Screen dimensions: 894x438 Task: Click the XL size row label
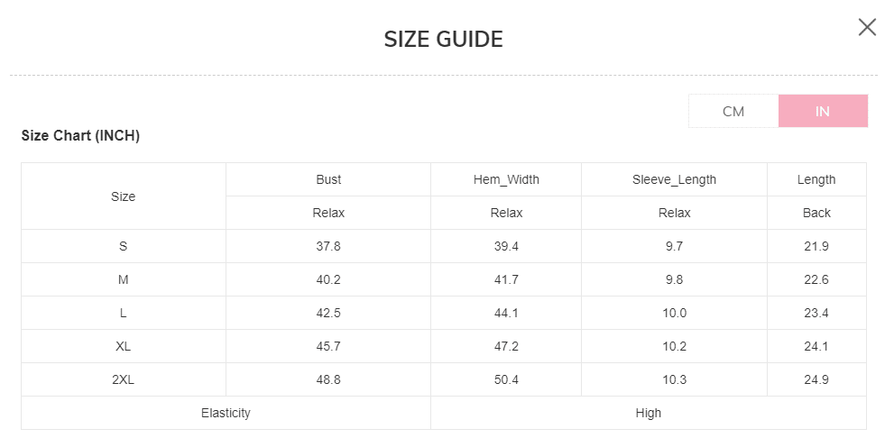pos(124,346)
